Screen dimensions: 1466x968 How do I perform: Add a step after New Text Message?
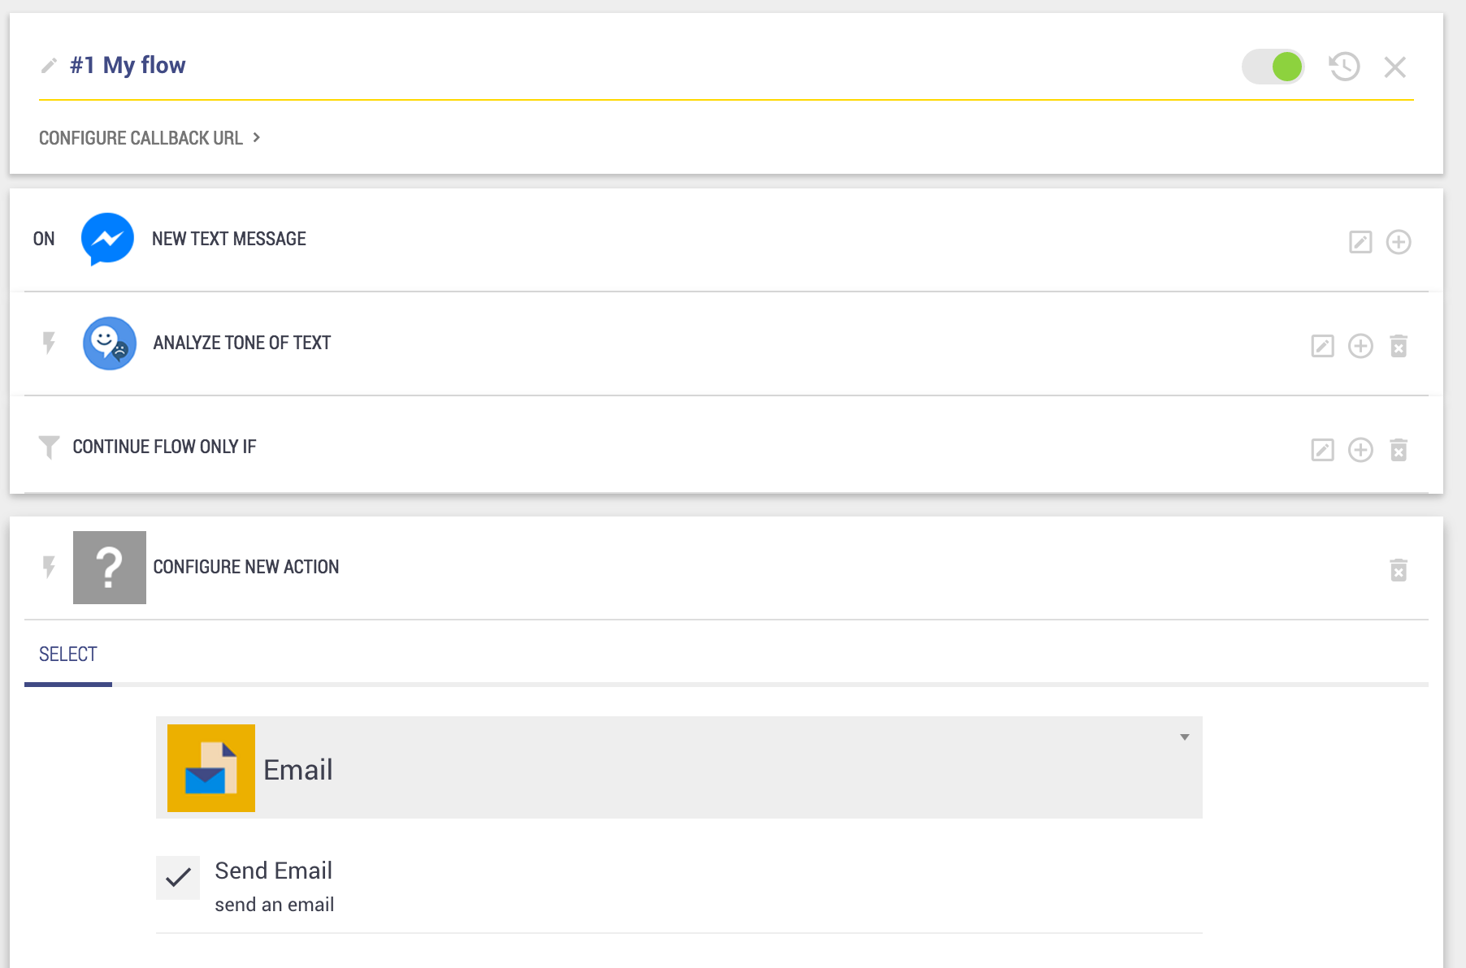[1398, 242]
